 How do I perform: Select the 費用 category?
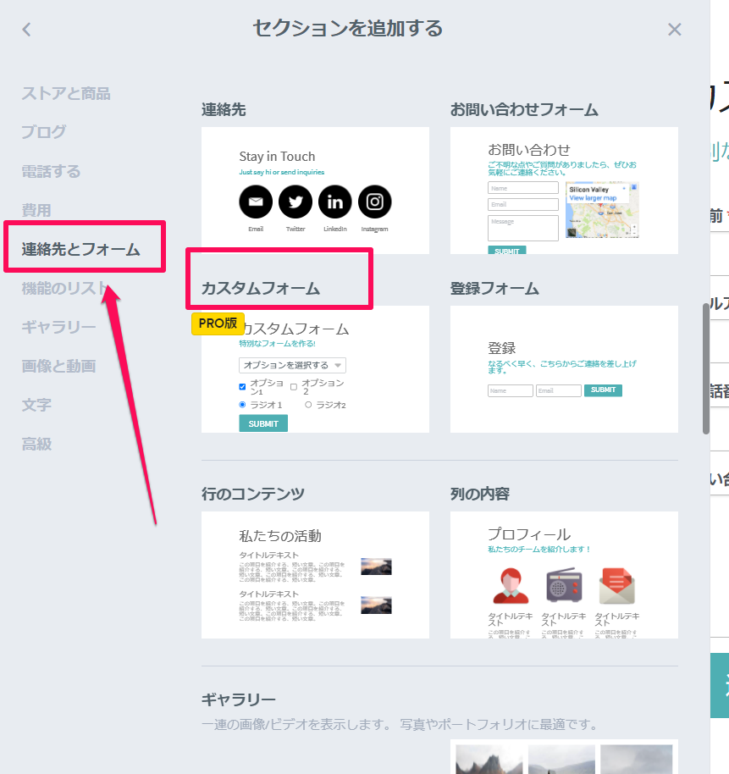[x=36, y=210]
